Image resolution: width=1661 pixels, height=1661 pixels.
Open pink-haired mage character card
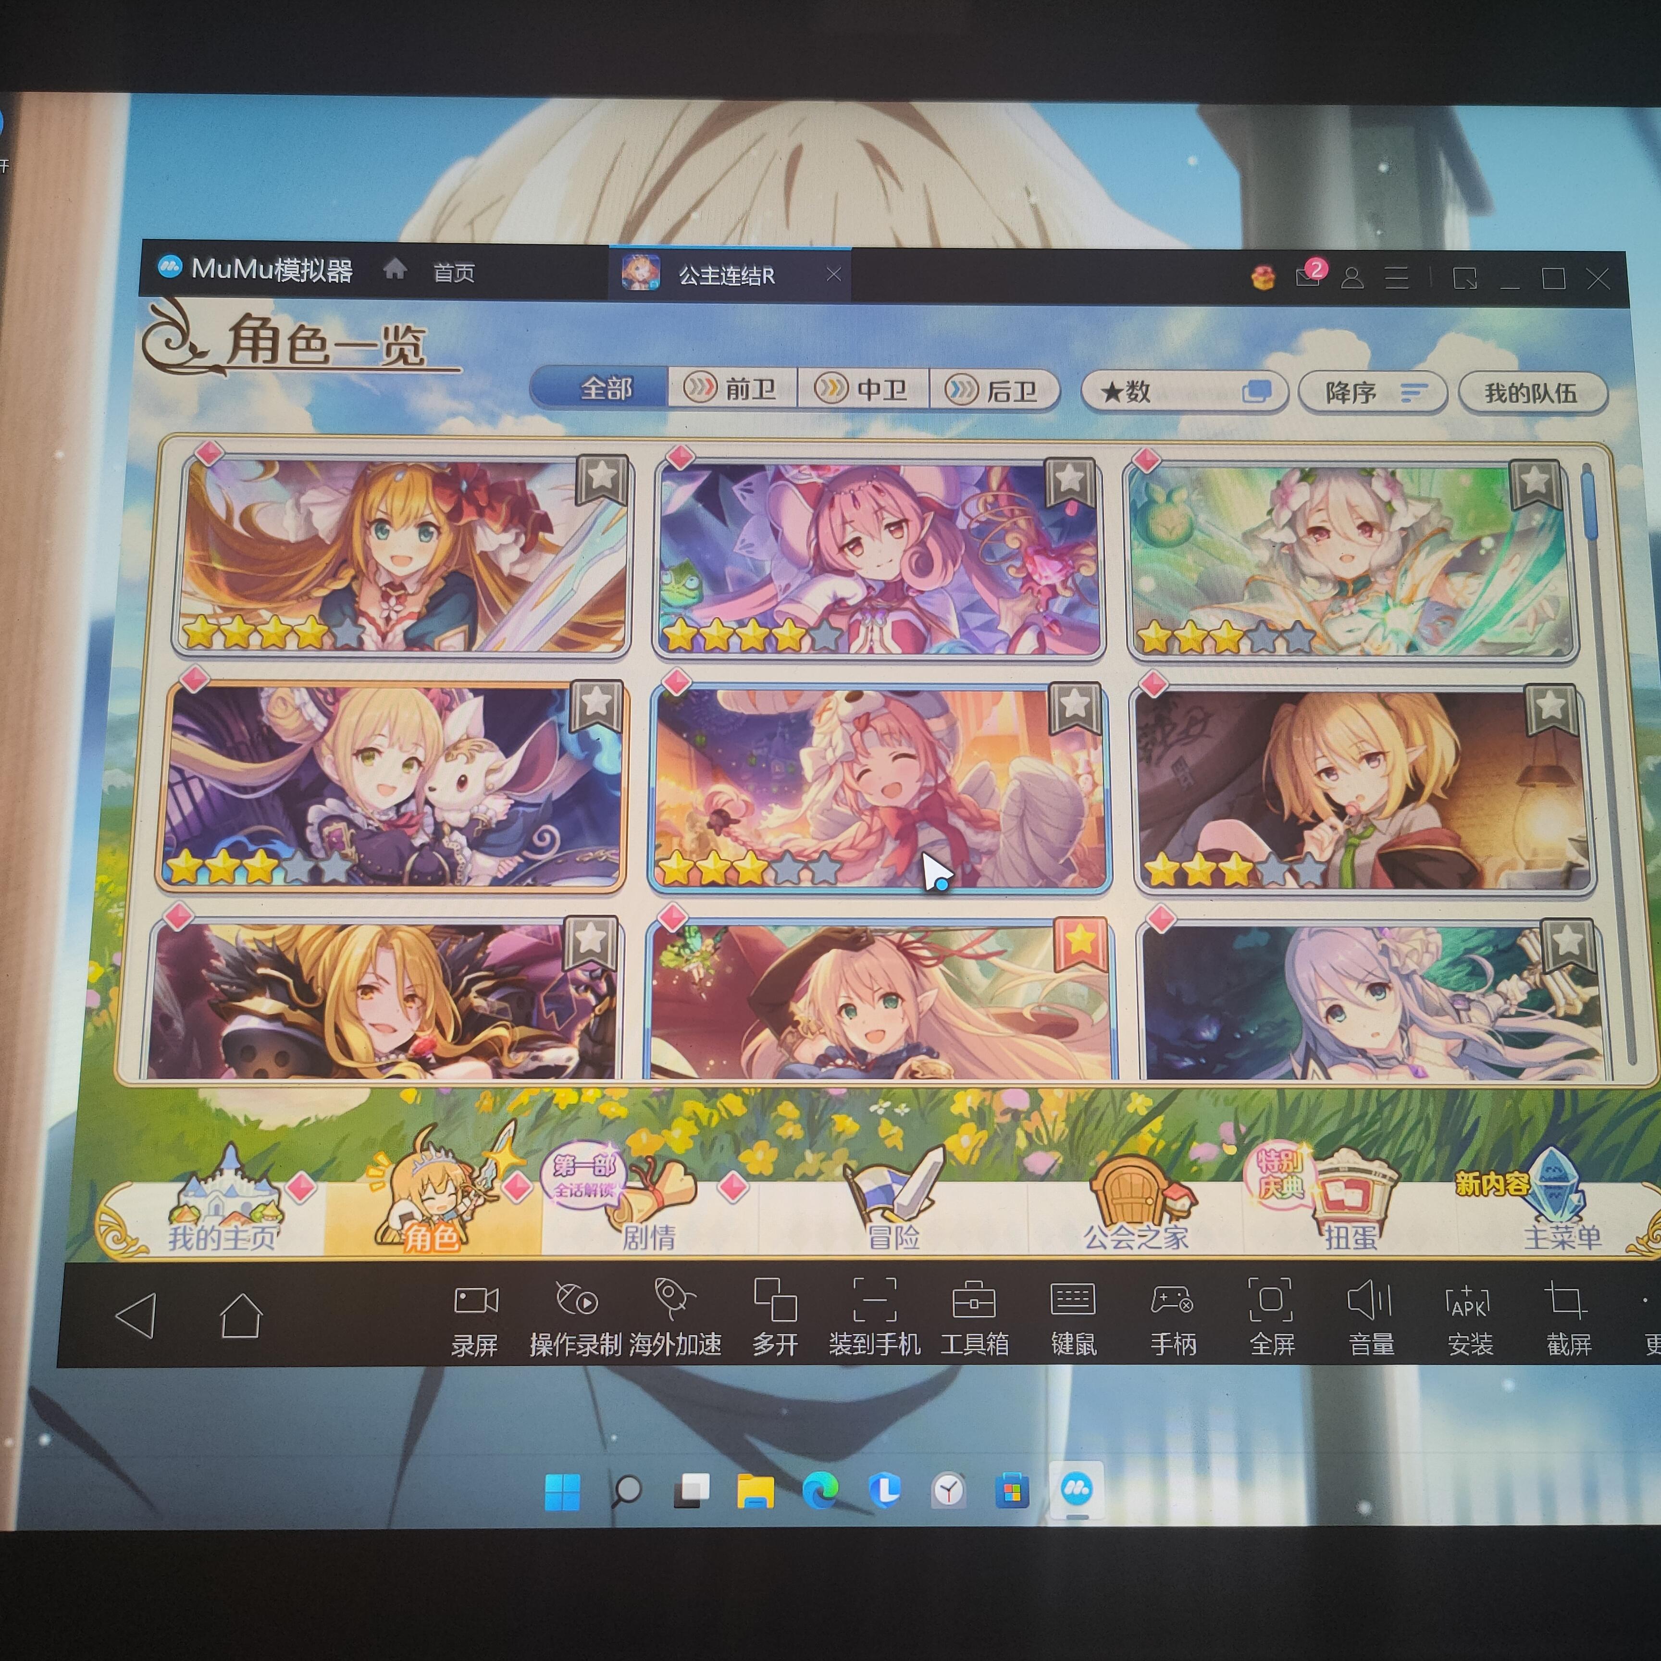[x=879, y=559]
